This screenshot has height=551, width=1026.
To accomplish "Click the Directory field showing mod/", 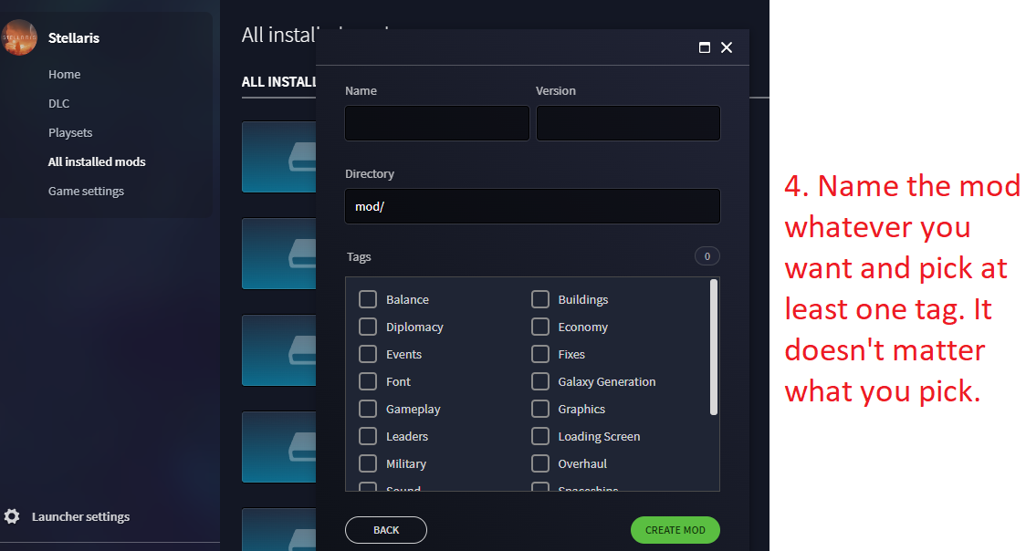I will (x=532, y=206).
